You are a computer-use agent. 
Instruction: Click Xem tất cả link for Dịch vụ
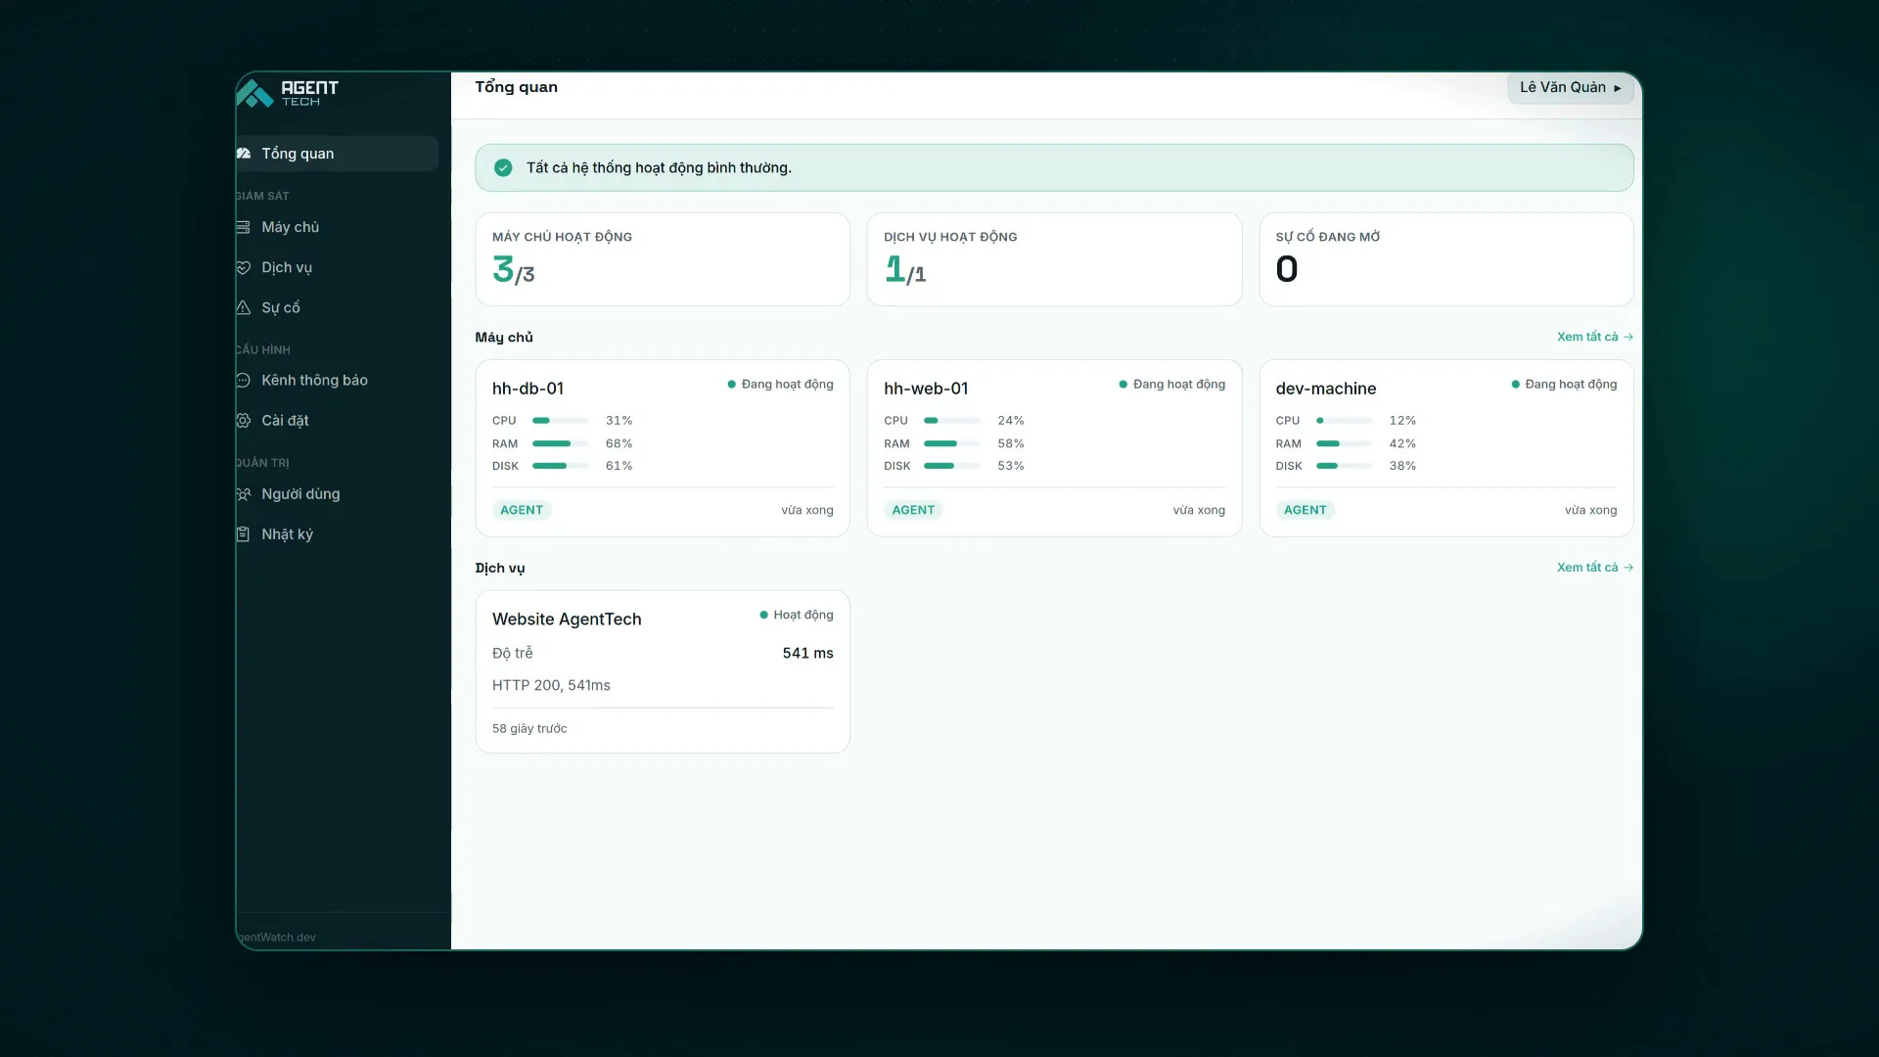pyautogui.click(x=1594, y=568)
